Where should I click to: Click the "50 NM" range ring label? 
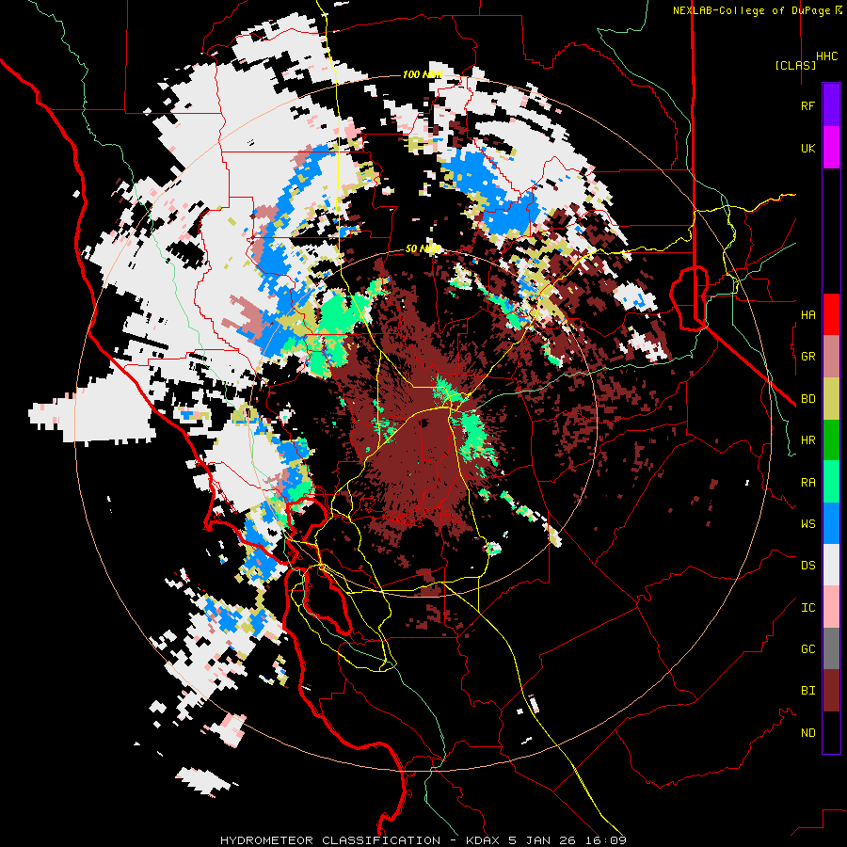click(x=423, y=248)
